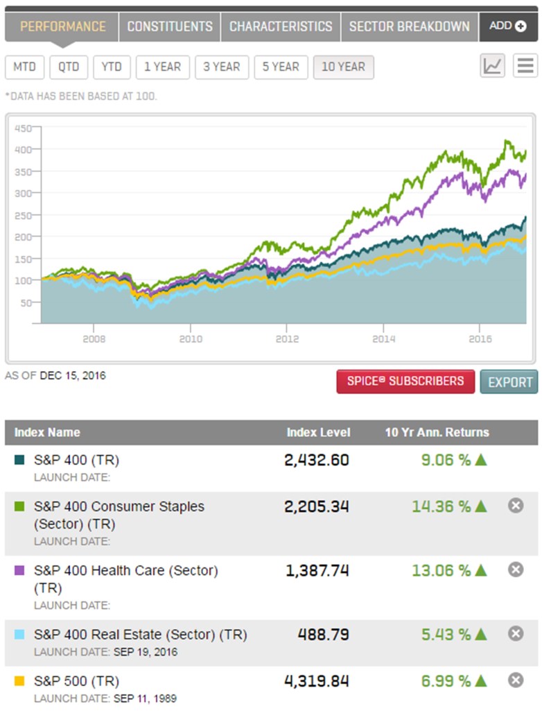Image resolution: width=542 pixels, height=711 pixels.
Task: Select the line chart view icon
Action: [491, 65]
